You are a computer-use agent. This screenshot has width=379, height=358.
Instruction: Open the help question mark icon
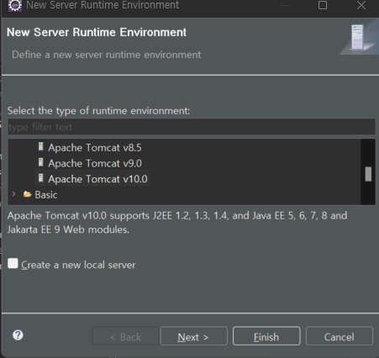click(x=18, y=335)
